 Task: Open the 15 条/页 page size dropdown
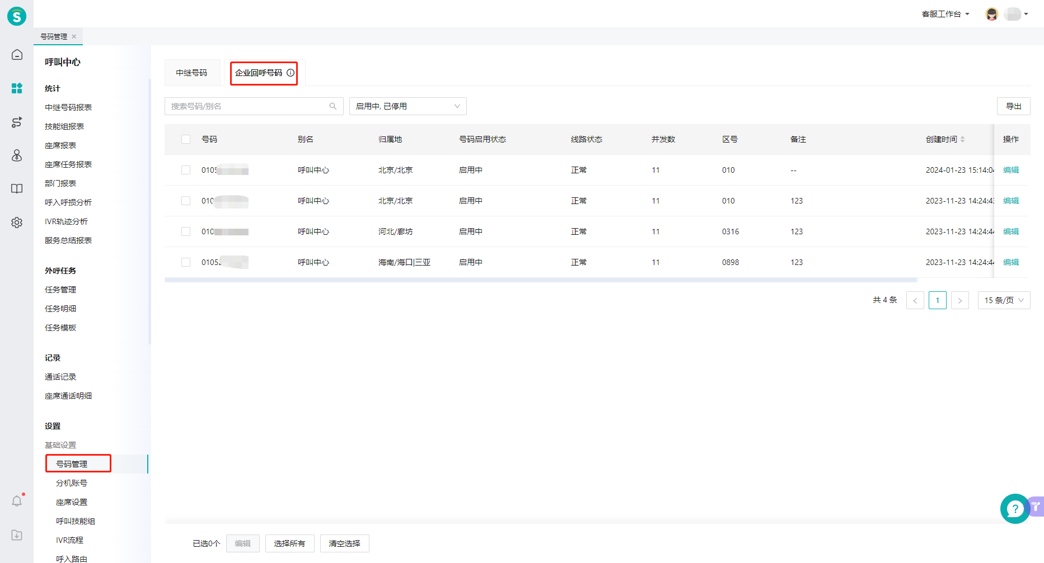[1004, 300]
